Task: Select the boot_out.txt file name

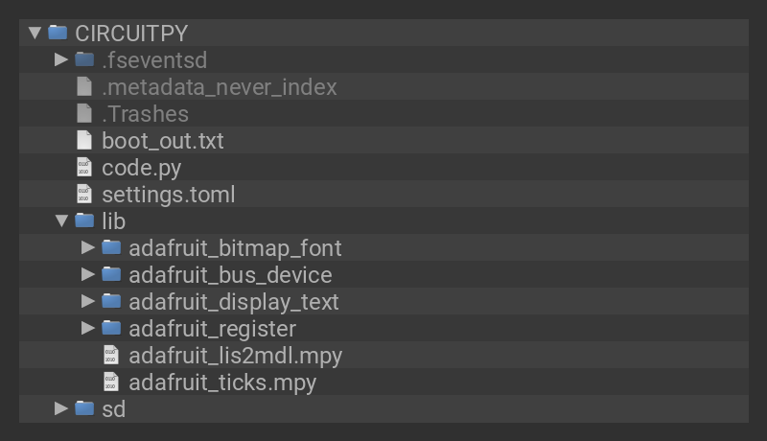Action: point(162,141)
